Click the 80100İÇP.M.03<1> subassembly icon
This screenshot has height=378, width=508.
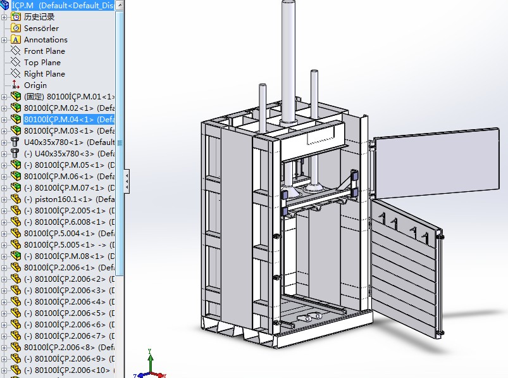[x=16, y=130]
